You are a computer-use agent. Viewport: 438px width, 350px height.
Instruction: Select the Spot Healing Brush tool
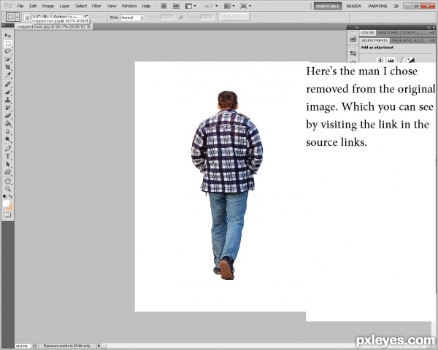8,85
